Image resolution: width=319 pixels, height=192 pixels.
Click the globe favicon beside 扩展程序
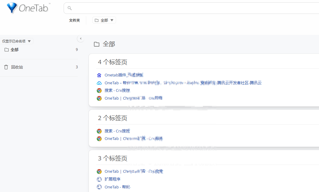[x=99, y=179]
